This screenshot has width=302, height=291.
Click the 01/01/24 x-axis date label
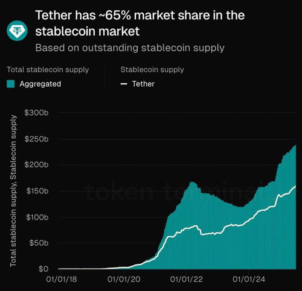click(x=249, y=280)
